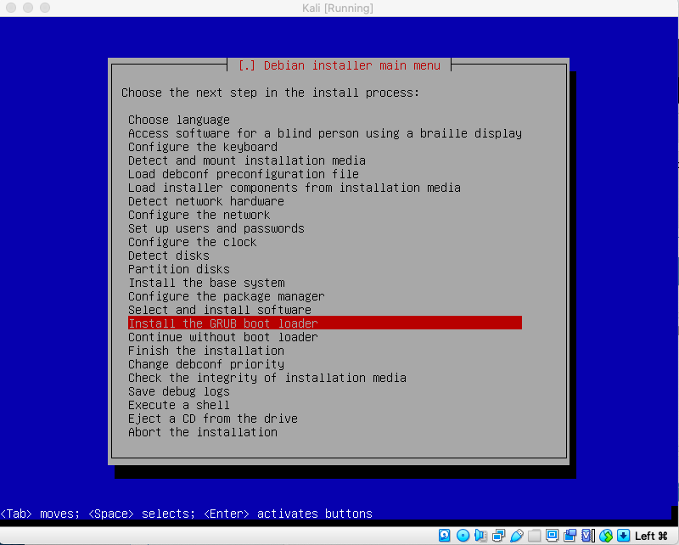Image resolution: width=679 pixels, height=545 pixels.
Task: Click the audio status icon
Action: pyautogui.click(x=480, y=536)
